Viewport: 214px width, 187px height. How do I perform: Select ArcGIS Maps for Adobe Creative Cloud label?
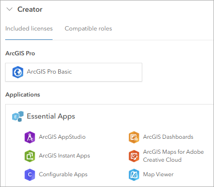tap(174, 156)
